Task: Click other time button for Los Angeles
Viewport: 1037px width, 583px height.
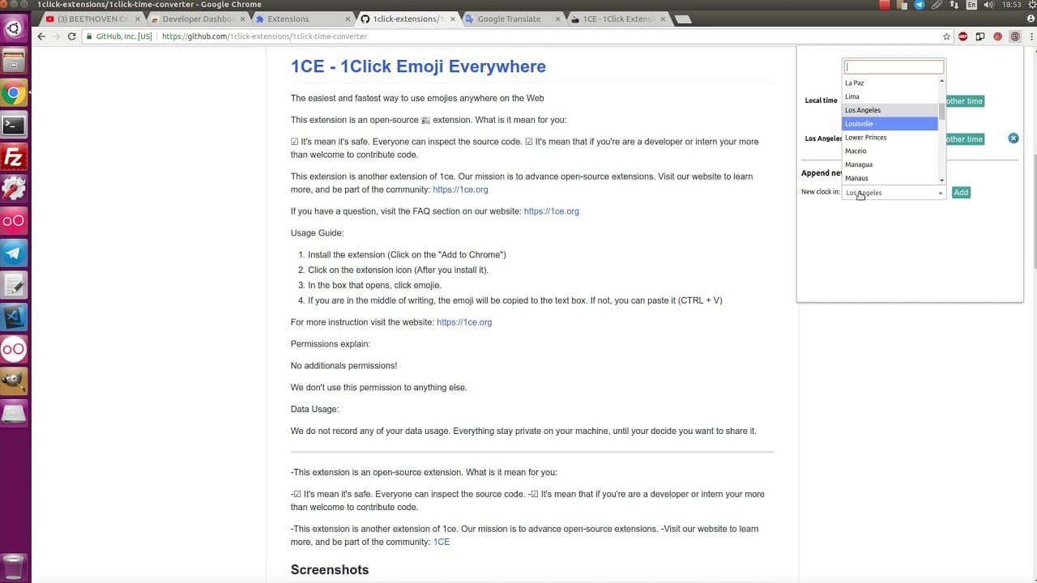Action: 964,139
